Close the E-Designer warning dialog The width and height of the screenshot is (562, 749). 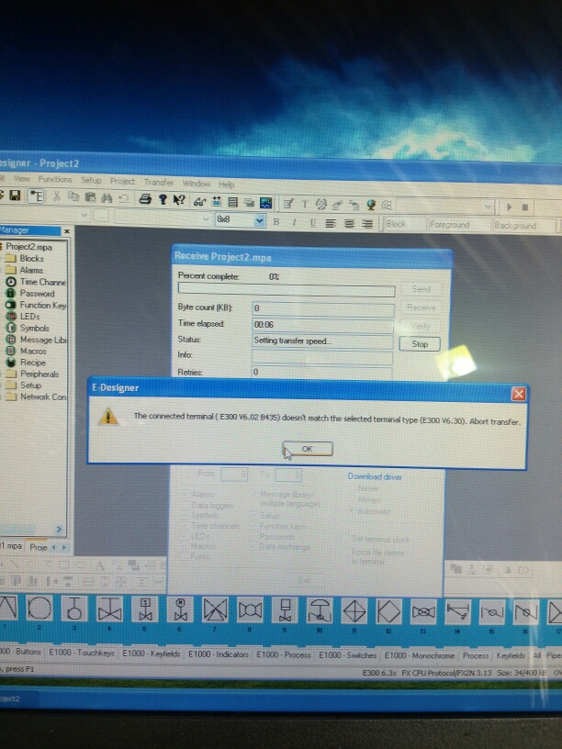coord(519,394)
